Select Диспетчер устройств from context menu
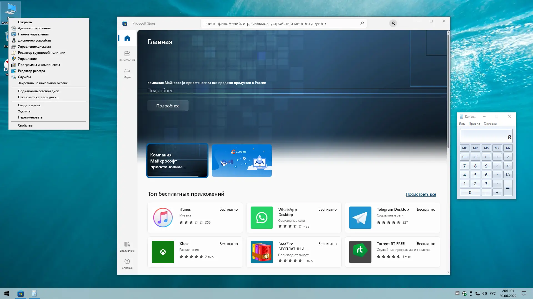Viewport: 533px width, 299px height. [34, 40]
